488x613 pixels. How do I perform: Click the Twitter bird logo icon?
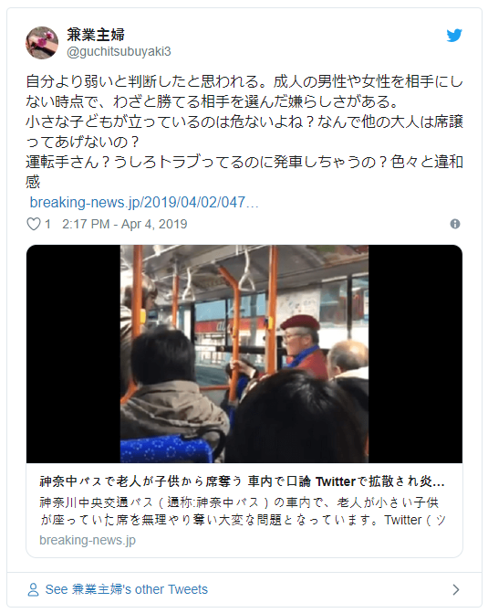pos(454,36)
